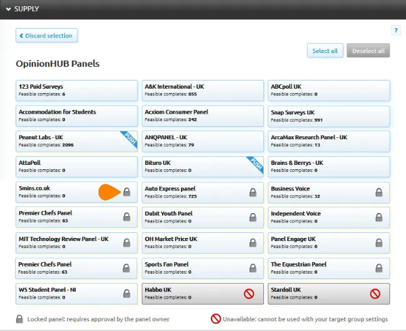Screen dimensions: 406x331
Task: Select the Snap Surveys UK panel
Action: [329, 116]
